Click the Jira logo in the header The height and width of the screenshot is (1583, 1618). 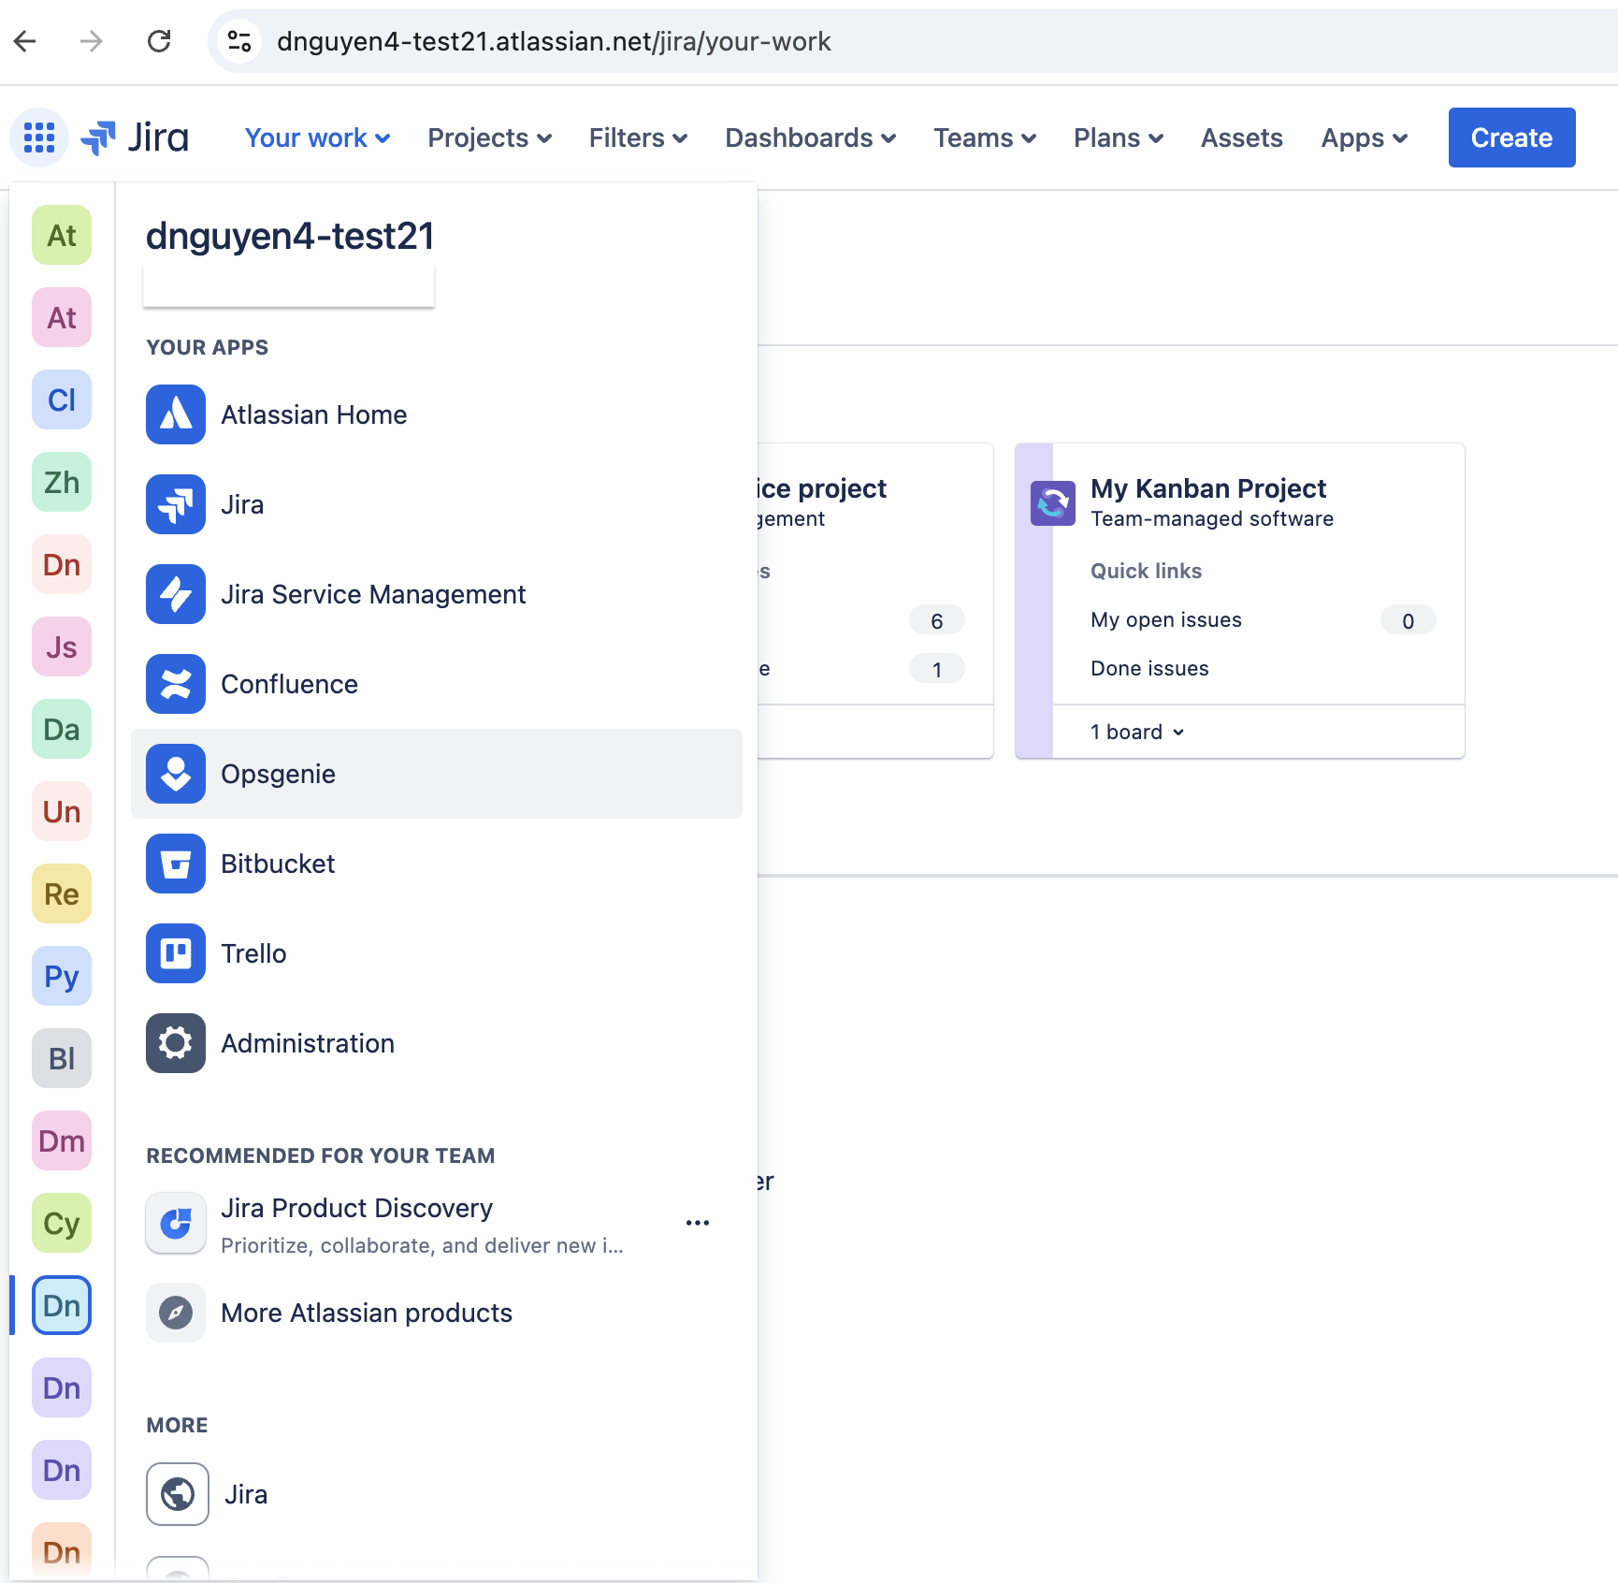coord(135,138)
